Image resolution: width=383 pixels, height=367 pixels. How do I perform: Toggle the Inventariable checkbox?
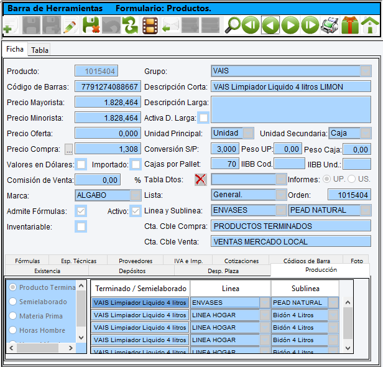click(x=81, y=227)
